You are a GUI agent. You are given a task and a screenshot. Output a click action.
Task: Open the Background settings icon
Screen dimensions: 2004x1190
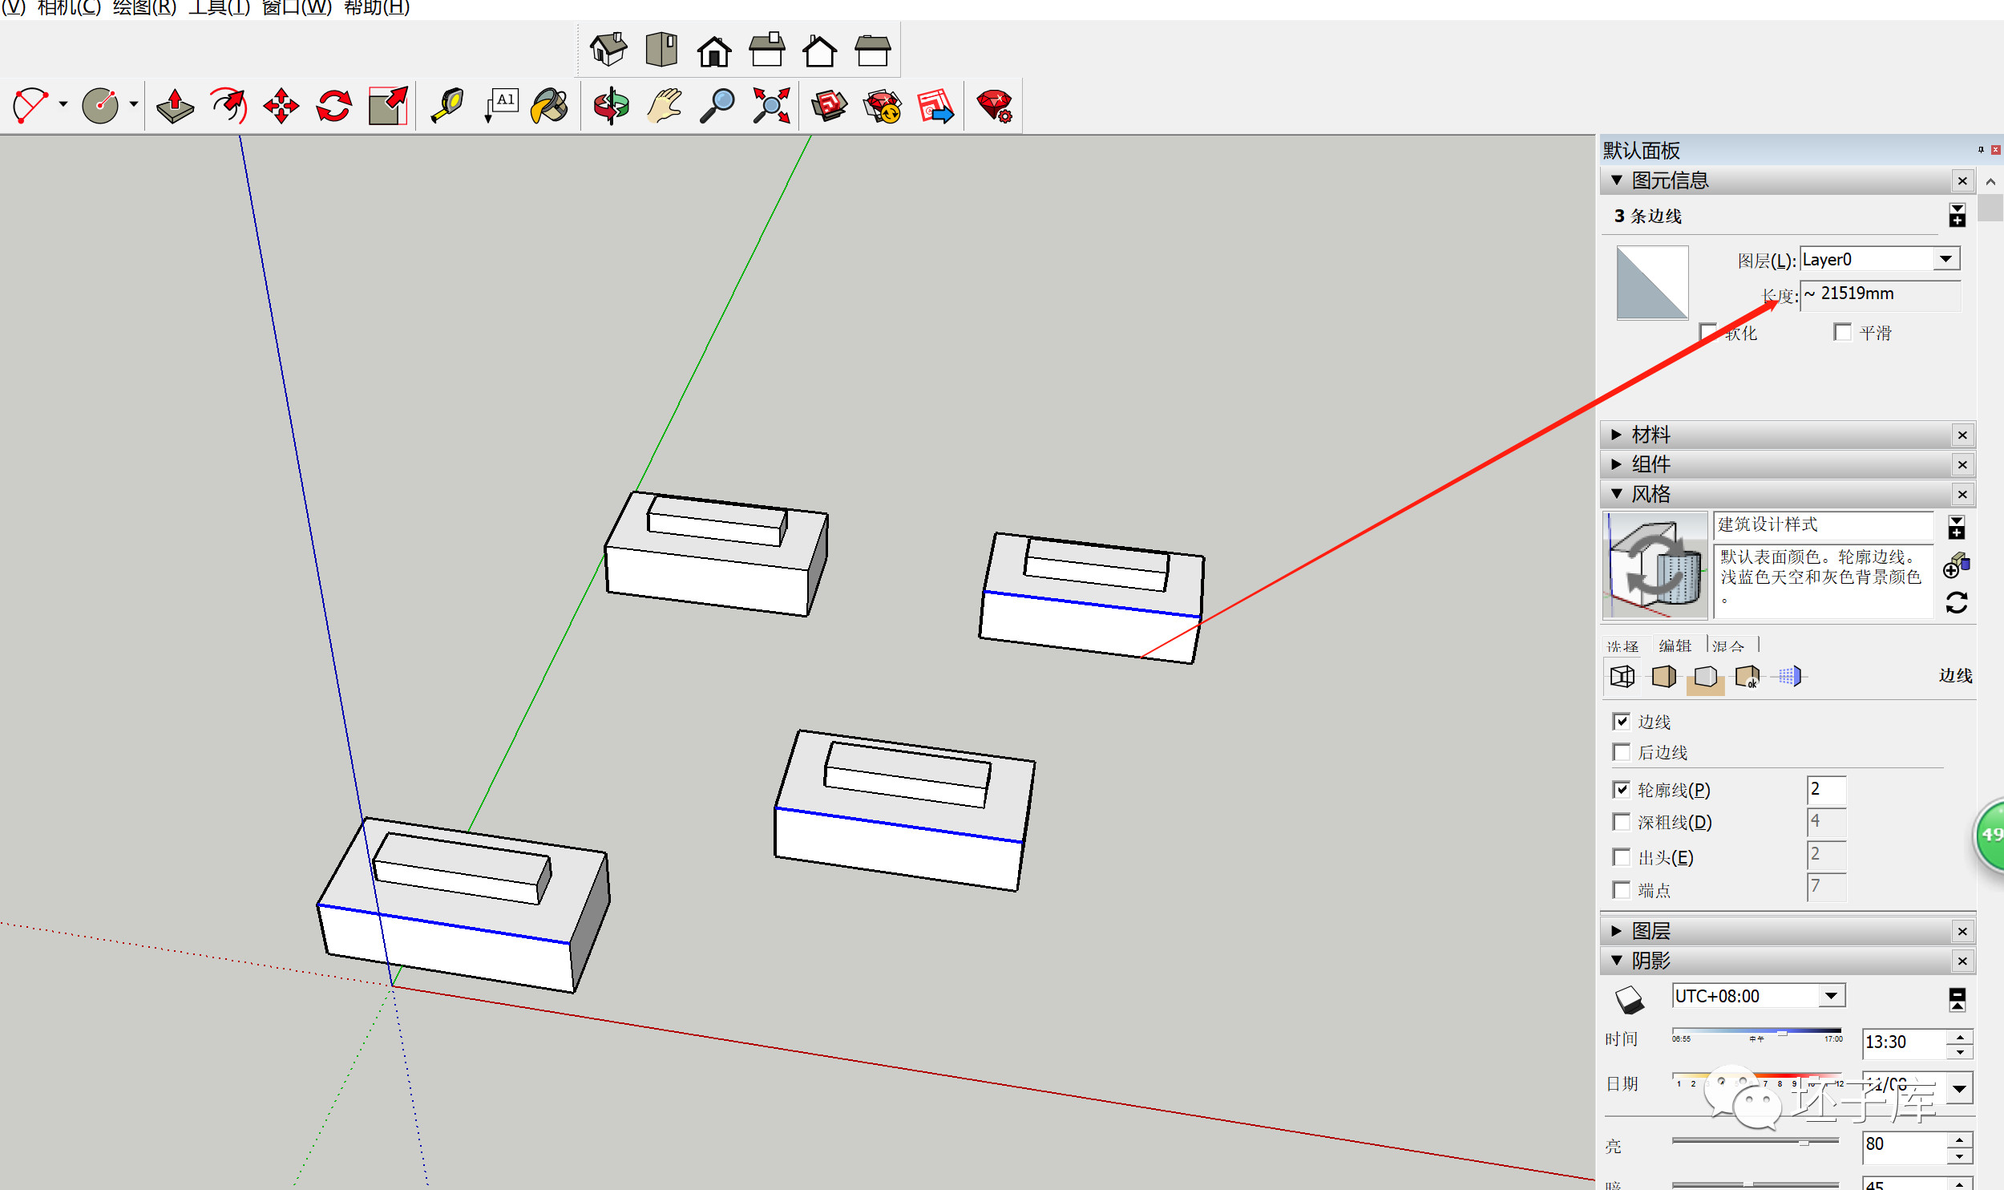tap(1705, 678)
